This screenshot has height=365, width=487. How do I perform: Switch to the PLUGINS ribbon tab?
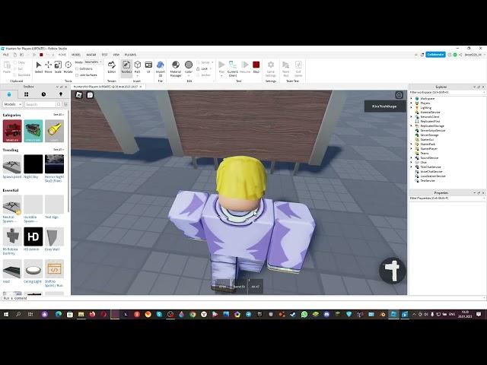[x=130, y=55]
